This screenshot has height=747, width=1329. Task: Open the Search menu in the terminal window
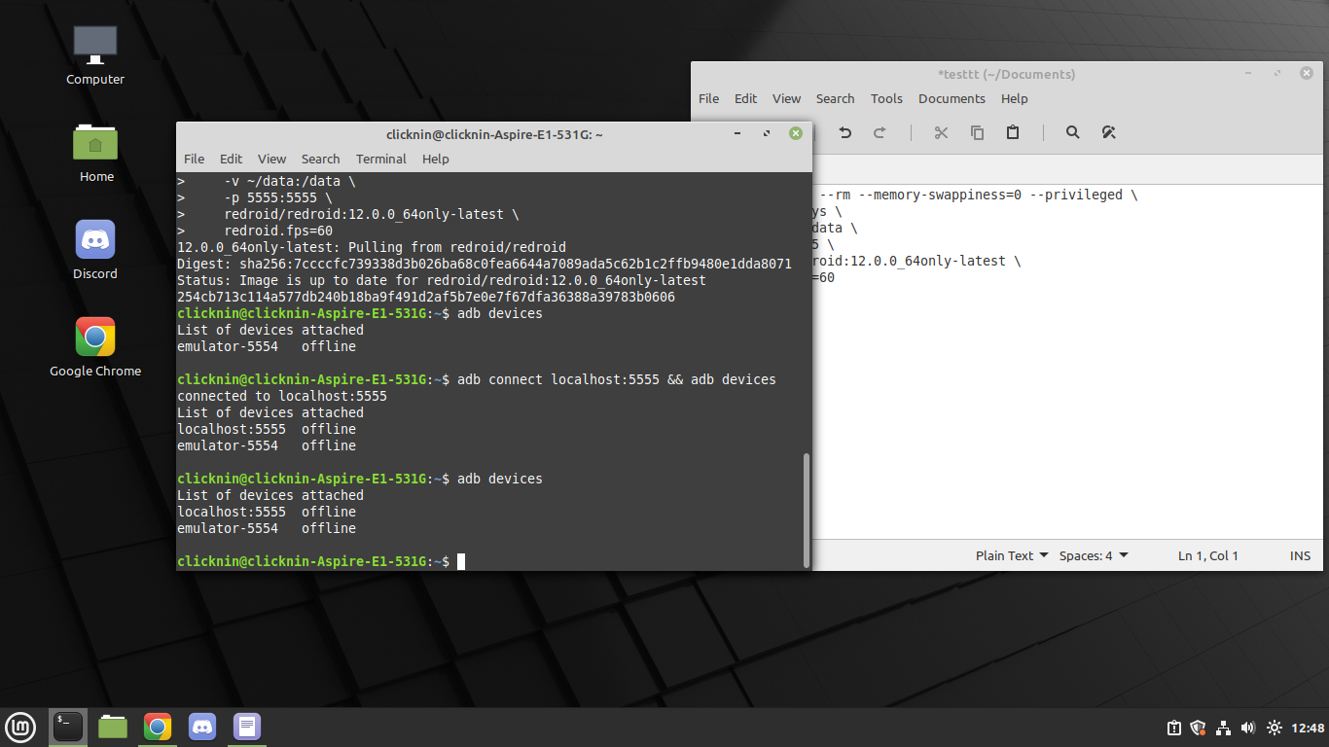coord(320,159)
